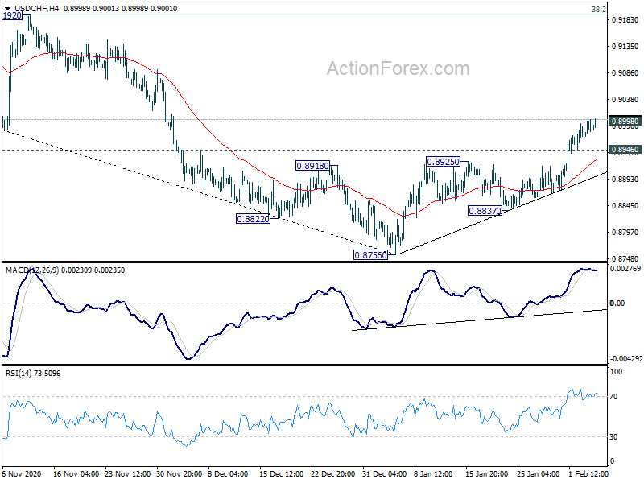Click the 6 Nov 2020 date label
The height and width of the screenshot is (483, 644).
[22, 473]
